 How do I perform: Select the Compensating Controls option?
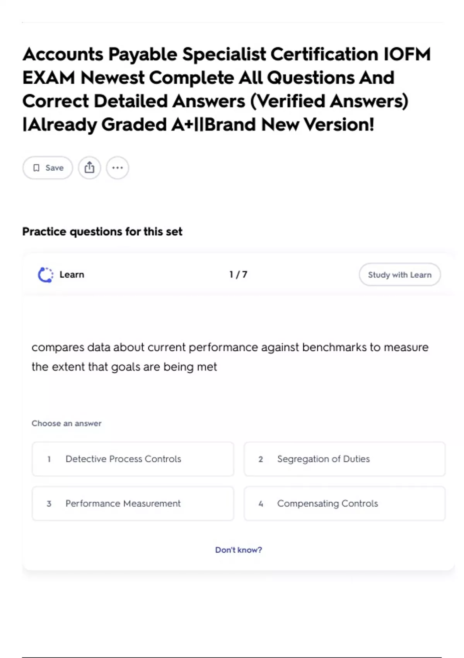point(328,504)
